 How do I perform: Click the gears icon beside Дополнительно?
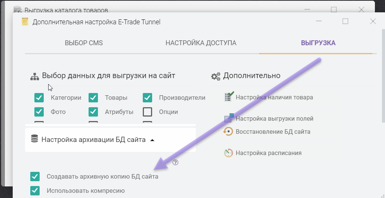[x=216, y=76]
